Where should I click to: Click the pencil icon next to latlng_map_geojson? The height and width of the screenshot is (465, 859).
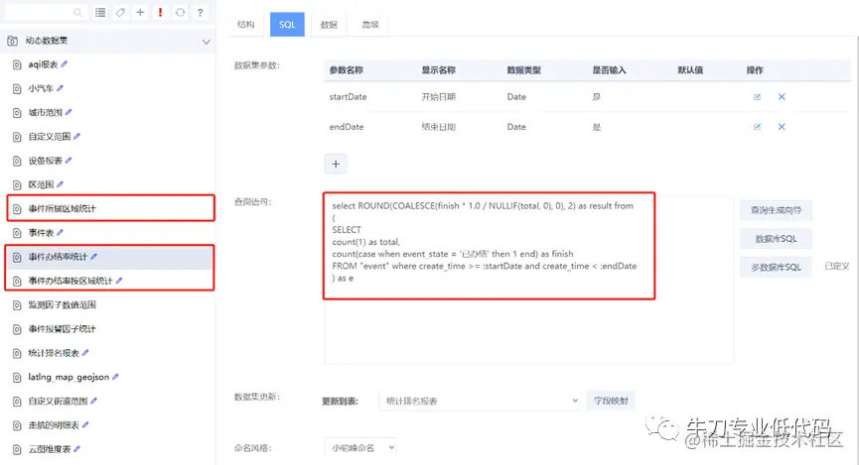115,377
